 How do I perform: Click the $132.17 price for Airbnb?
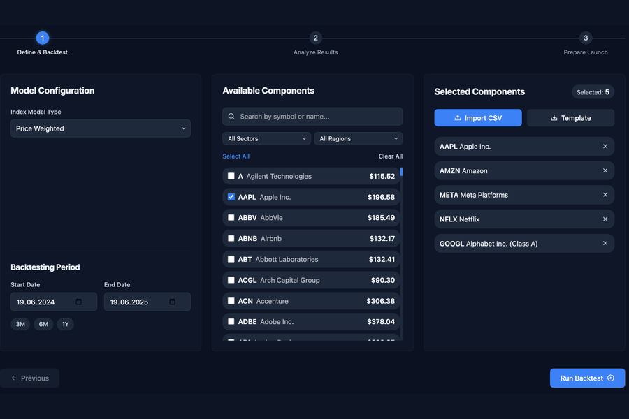(382, 239)
